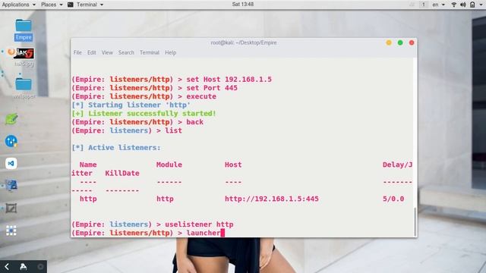Click the 'list' command text
The width and height of the screenshot is (486, 273).
point(173,130)
